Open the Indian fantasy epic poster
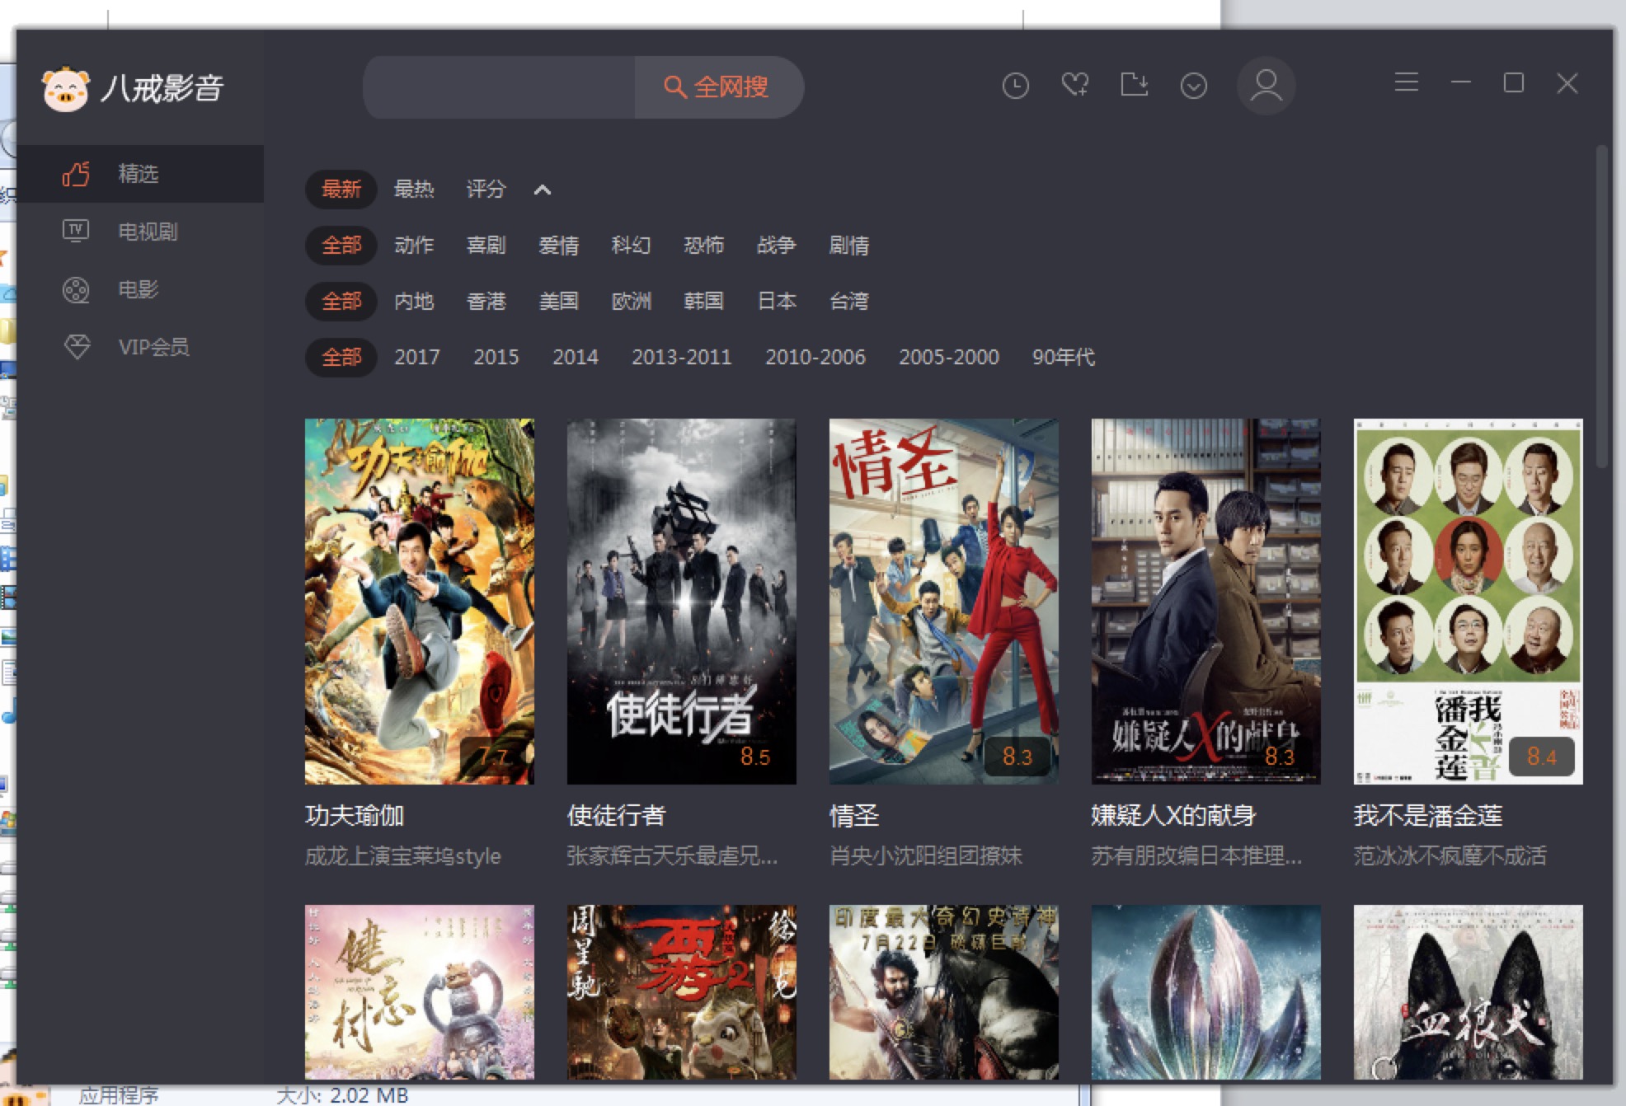Viewport: 1626px width, 1106px height. tap(944, 992)
